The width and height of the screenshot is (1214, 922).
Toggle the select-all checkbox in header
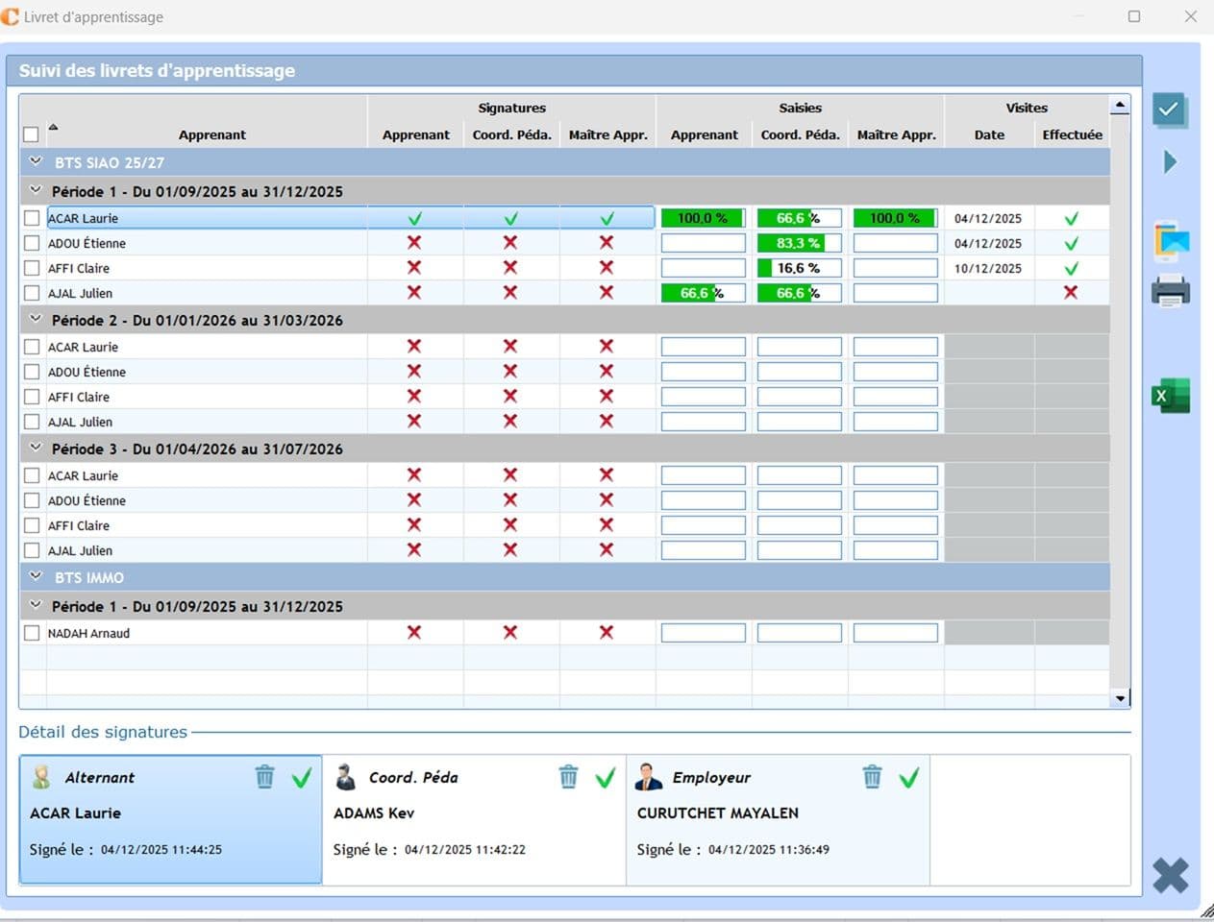click(x=31, y=134)
